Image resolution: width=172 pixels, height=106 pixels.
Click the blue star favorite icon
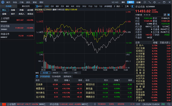click(x=169, y=15)
